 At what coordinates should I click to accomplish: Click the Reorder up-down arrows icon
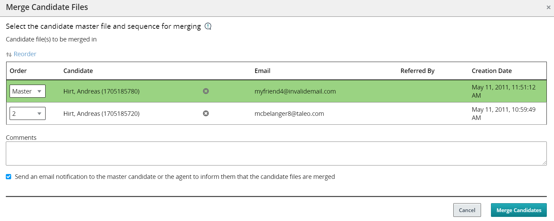click(x=9, y=54)
